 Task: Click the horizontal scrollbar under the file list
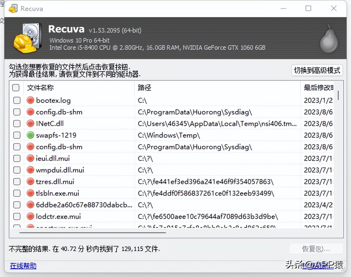(92, 232)
